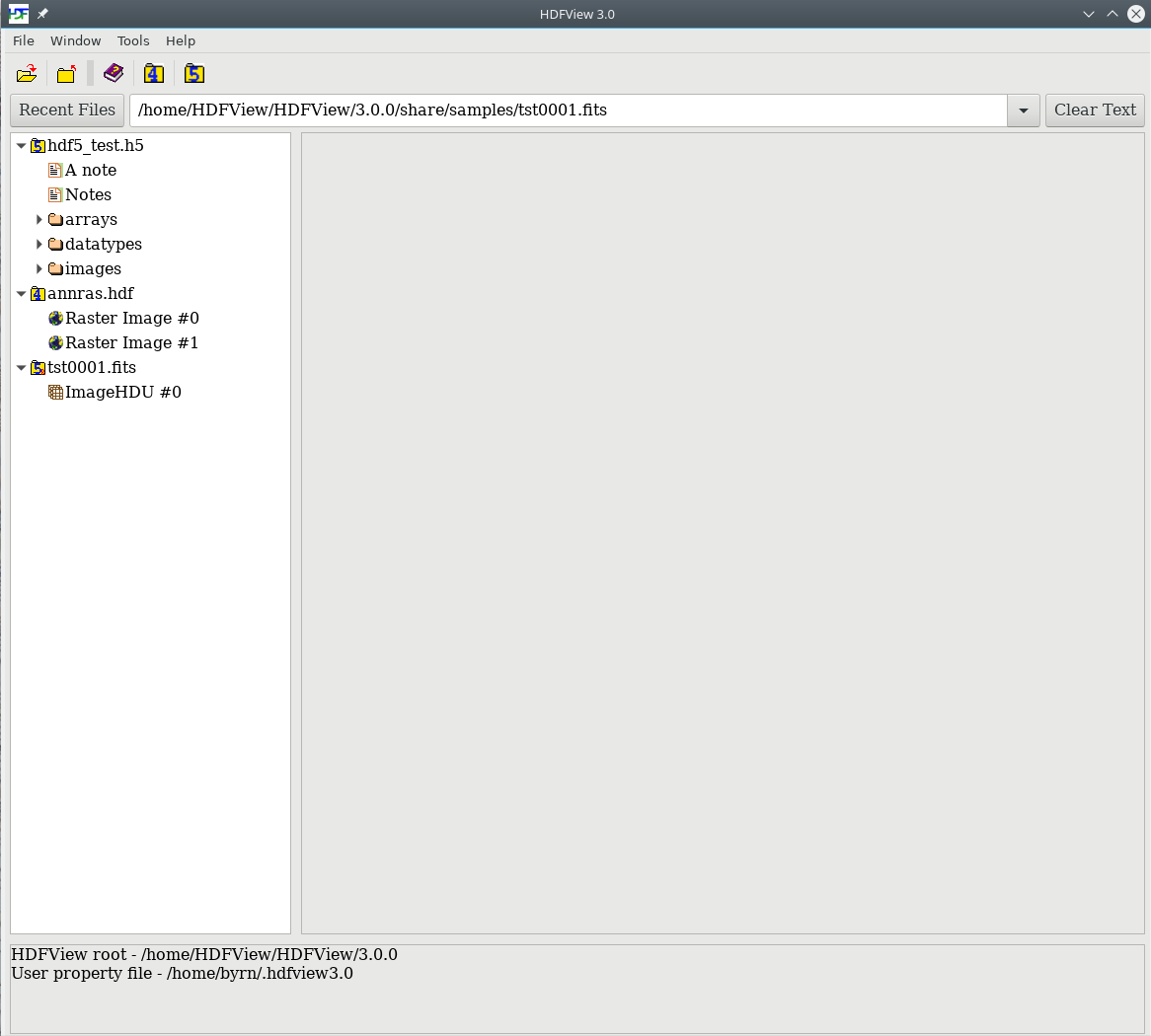Click the 'HDFView root' status line
Screen dimensions: 1151x1036
204,954
